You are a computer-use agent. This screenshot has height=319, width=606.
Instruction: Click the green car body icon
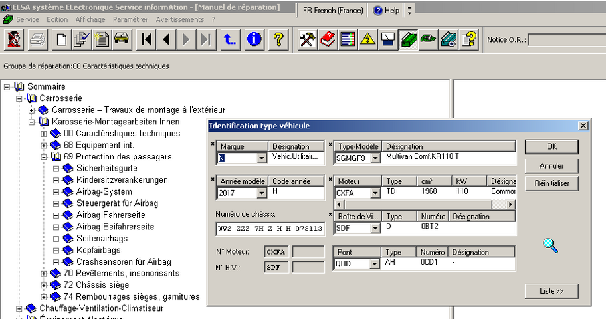(x=428, y=39)
